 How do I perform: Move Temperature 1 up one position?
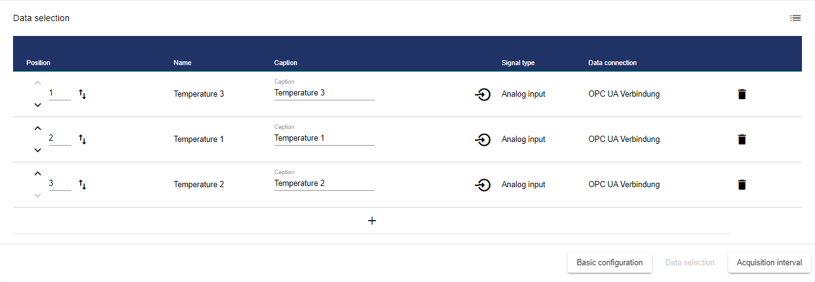coord(38,128)
